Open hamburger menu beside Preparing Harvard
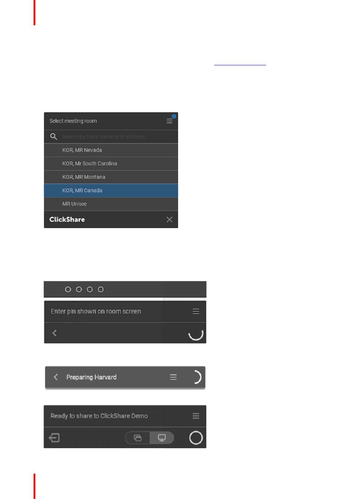This screenshot has height=499, width=353. pyautogui.click(x=173, y=377)
